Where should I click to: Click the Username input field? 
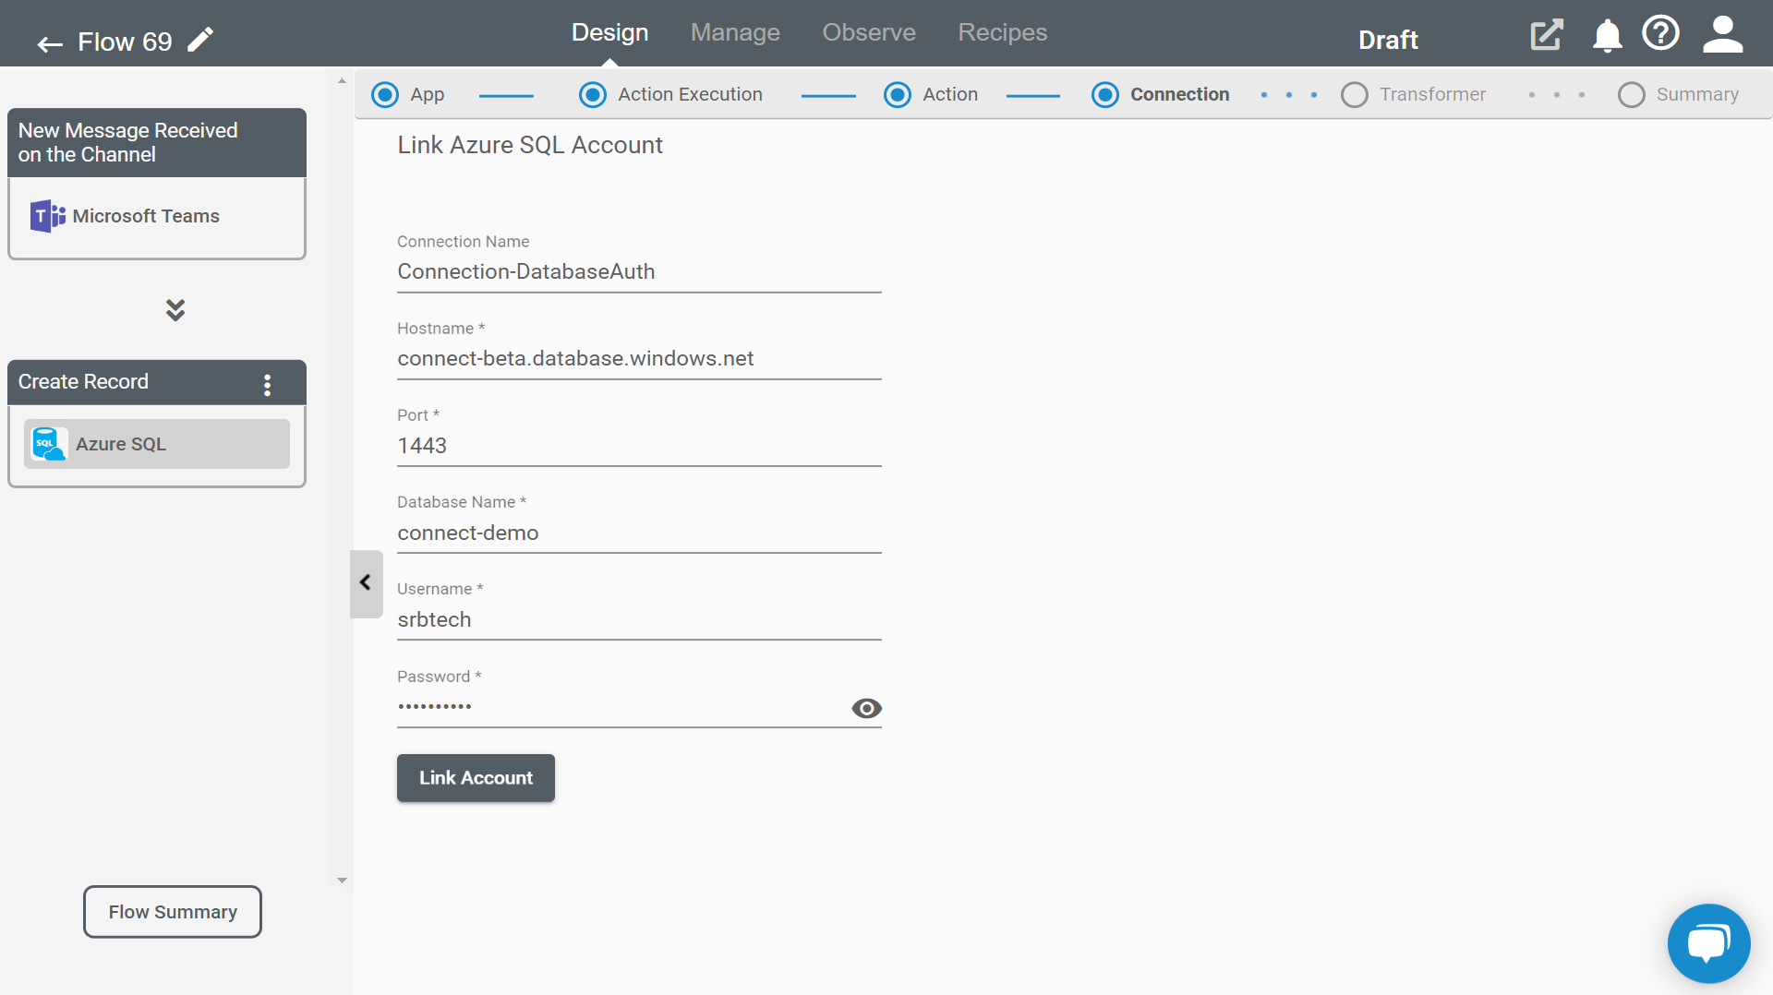(639, 620)
